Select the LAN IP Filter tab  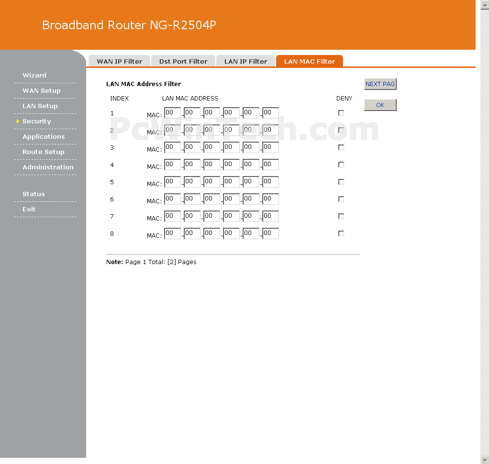click(x=246, y=61)
